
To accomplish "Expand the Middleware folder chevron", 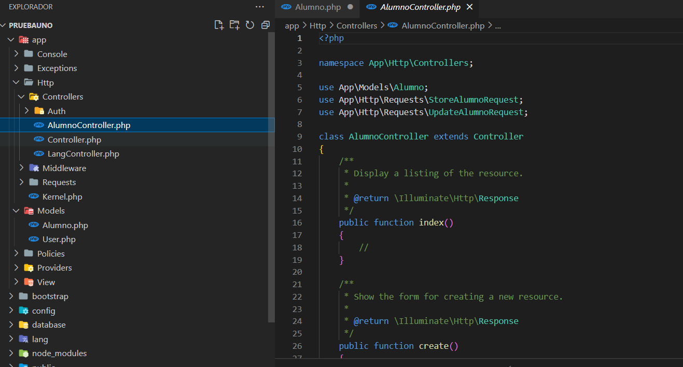I will pos(22,168).
